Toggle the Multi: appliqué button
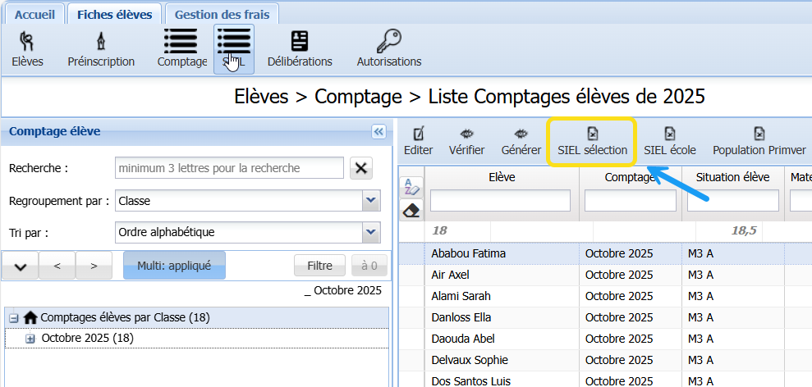Viewport: 812px width, 387px height. [174, 266]
